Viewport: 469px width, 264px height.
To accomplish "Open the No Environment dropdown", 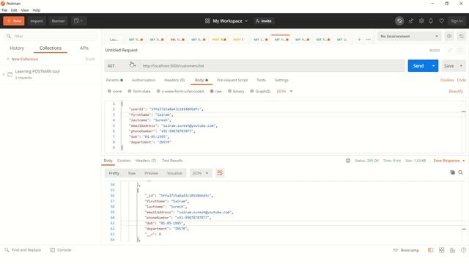I will point(409,36).
